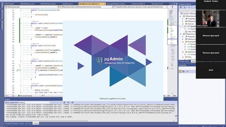Select the Output tab at the bottom

point(36,123)
